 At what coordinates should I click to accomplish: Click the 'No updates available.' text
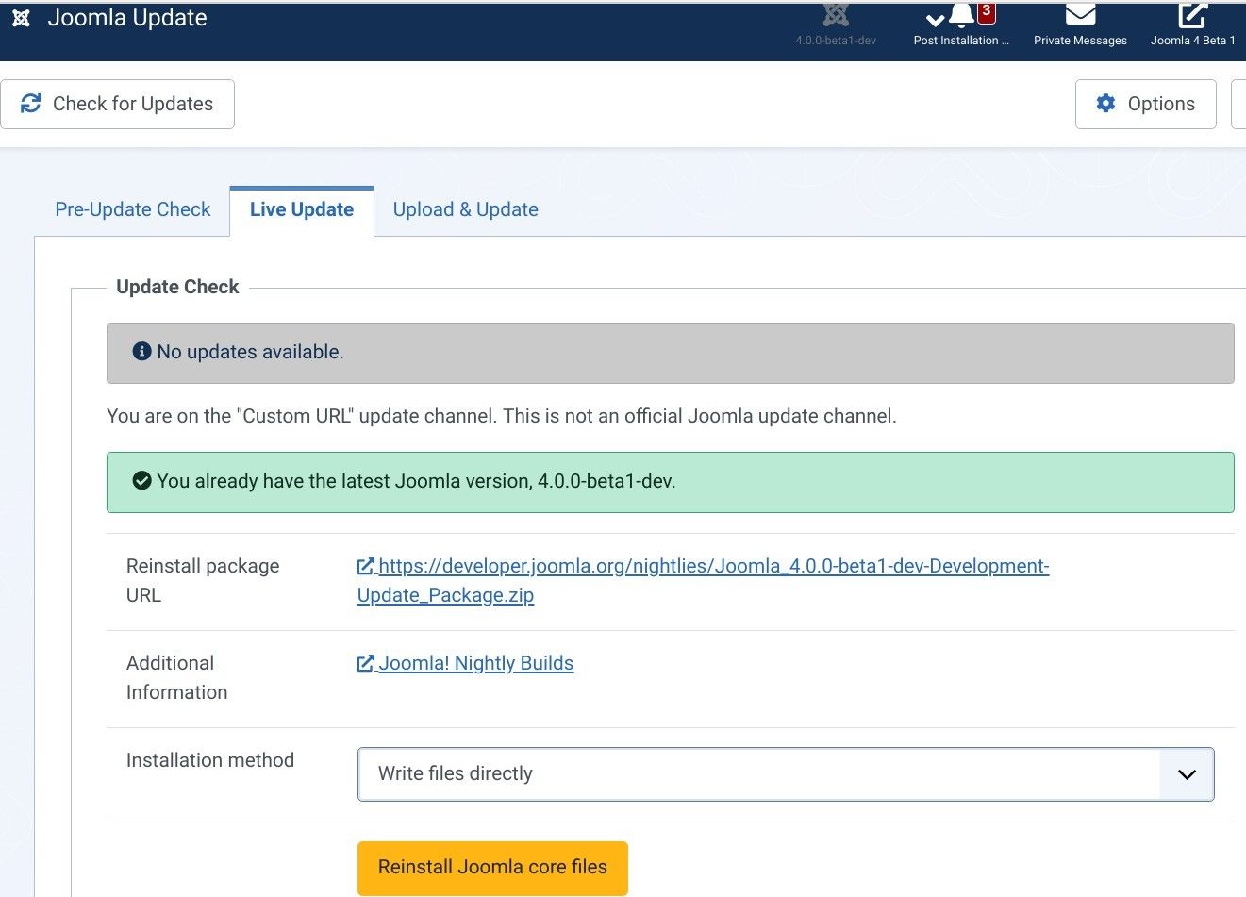(250, 352)
